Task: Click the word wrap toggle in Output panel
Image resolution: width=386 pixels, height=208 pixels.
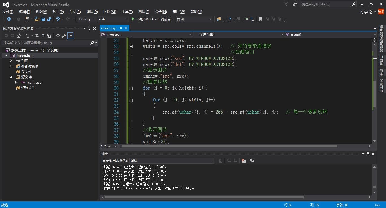Action: [252, 161]
